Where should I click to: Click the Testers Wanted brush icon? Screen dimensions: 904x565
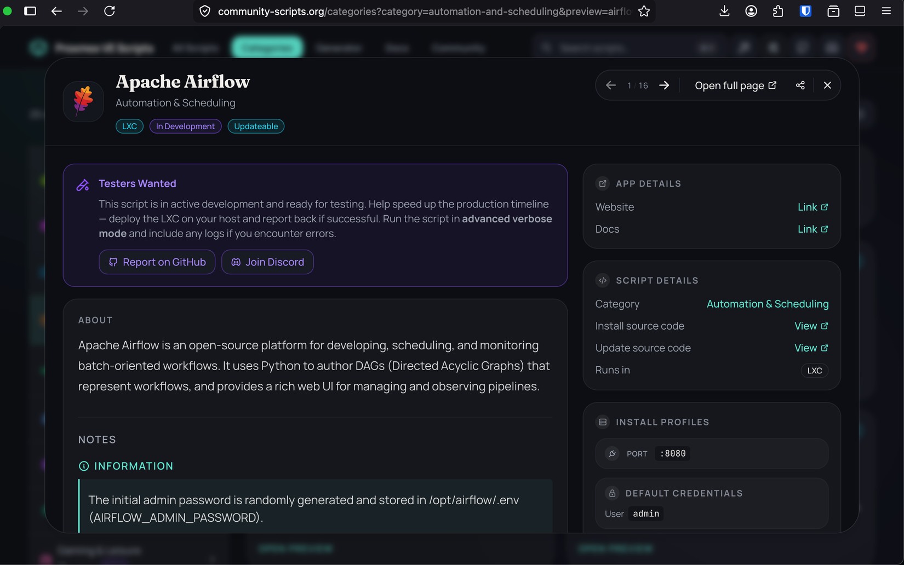pyautogui.click(x=83, y=185)
